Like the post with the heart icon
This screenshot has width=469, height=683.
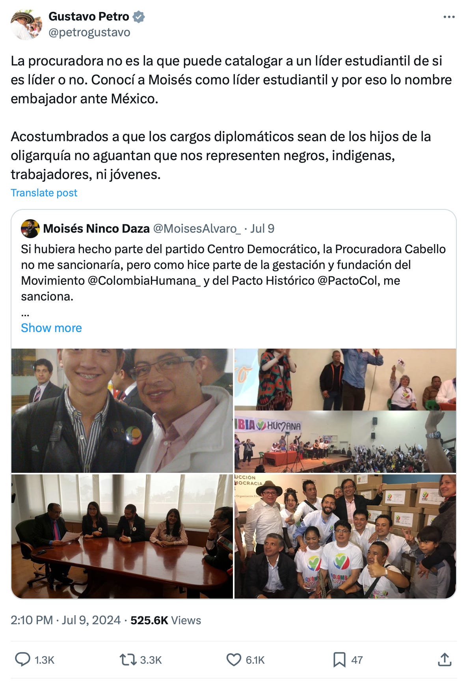tap(234, 659)
